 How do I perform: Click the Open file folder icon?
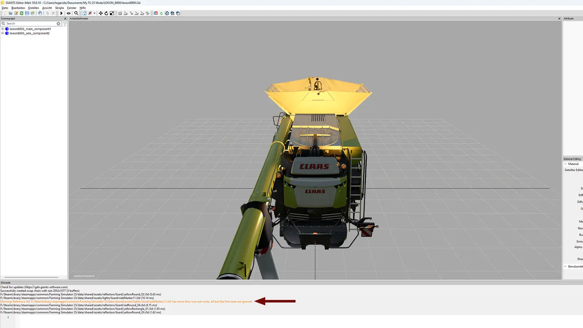point(11,13)
